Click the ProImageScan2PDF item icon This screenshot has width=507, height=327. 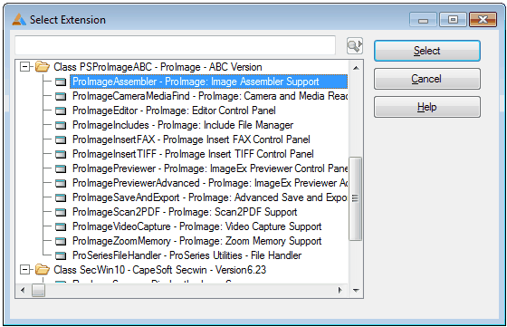pyautogui.click(x=61, y=213)
